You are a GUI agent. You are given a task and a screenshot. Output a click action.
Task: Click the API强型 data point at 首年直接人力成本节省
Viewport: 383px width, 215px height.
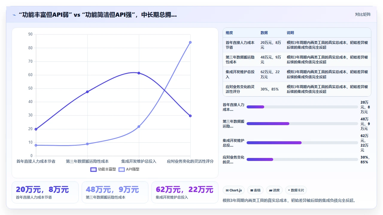(36, 145)
